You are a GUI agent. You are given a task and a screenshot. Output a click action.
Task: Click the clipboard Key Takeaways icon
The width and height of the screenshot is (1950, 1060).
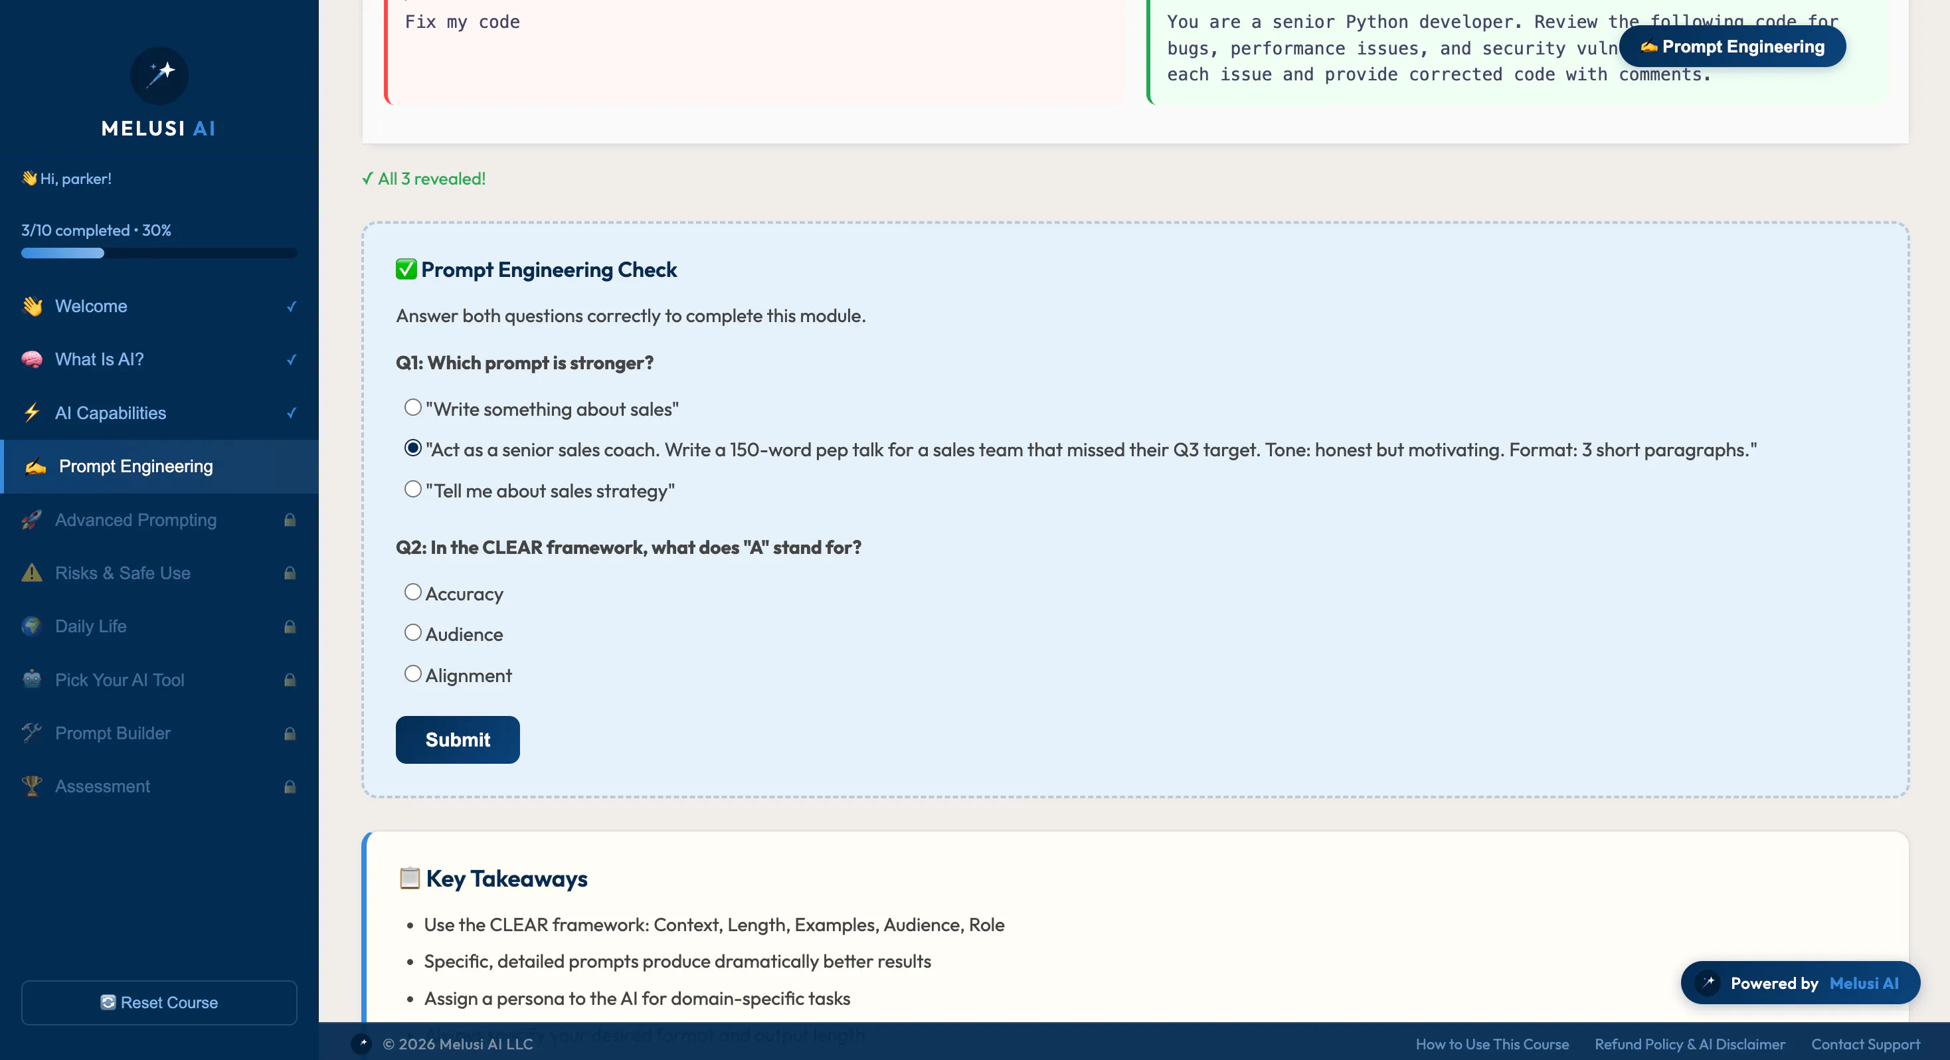pos(410,877)
